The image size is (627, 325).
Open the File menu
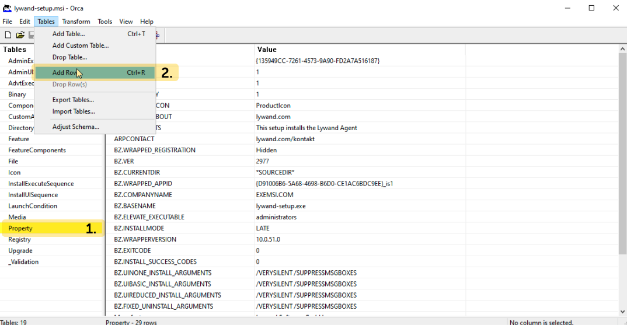7,22
